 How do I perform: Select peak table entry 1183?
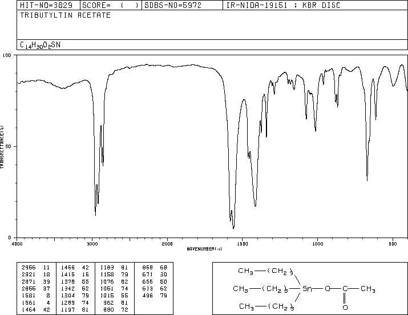click(x=107, y=268)
